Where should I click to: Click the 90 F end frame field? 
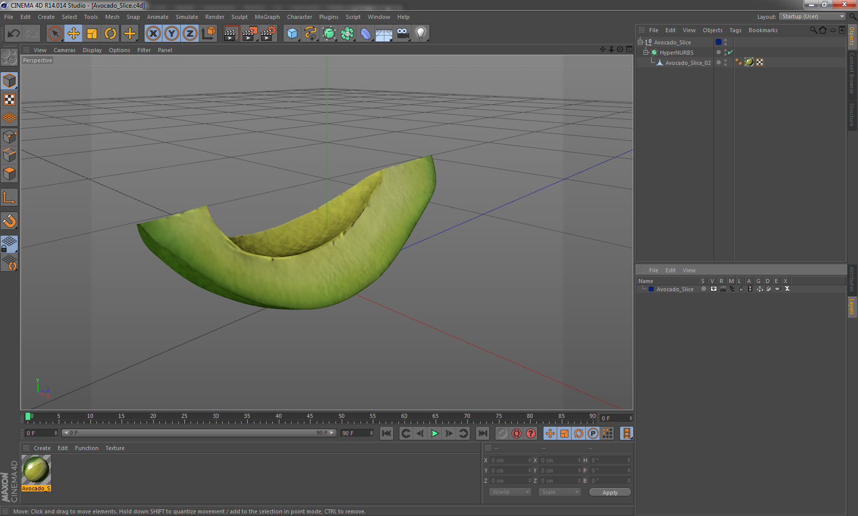coord(357,433)
